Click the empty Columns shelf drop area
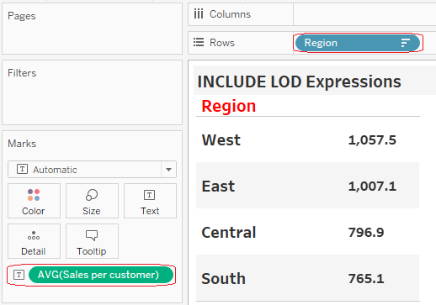436x305 pixels. [364, 14]
